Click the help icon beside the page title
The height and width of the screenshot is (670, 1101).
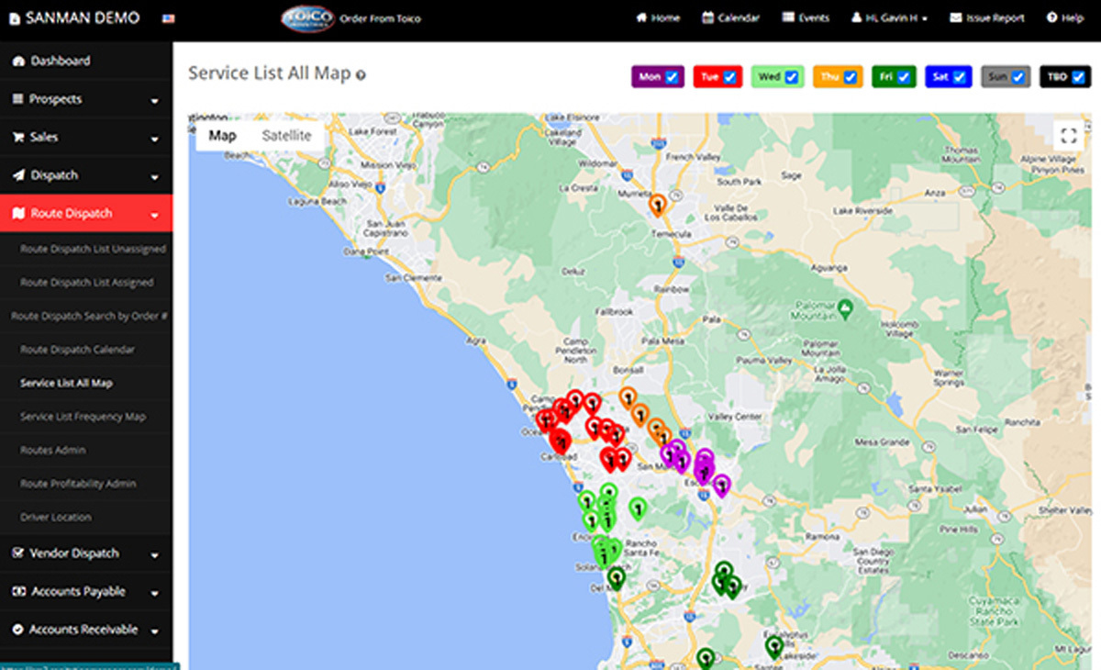click(x=361, y=75)
